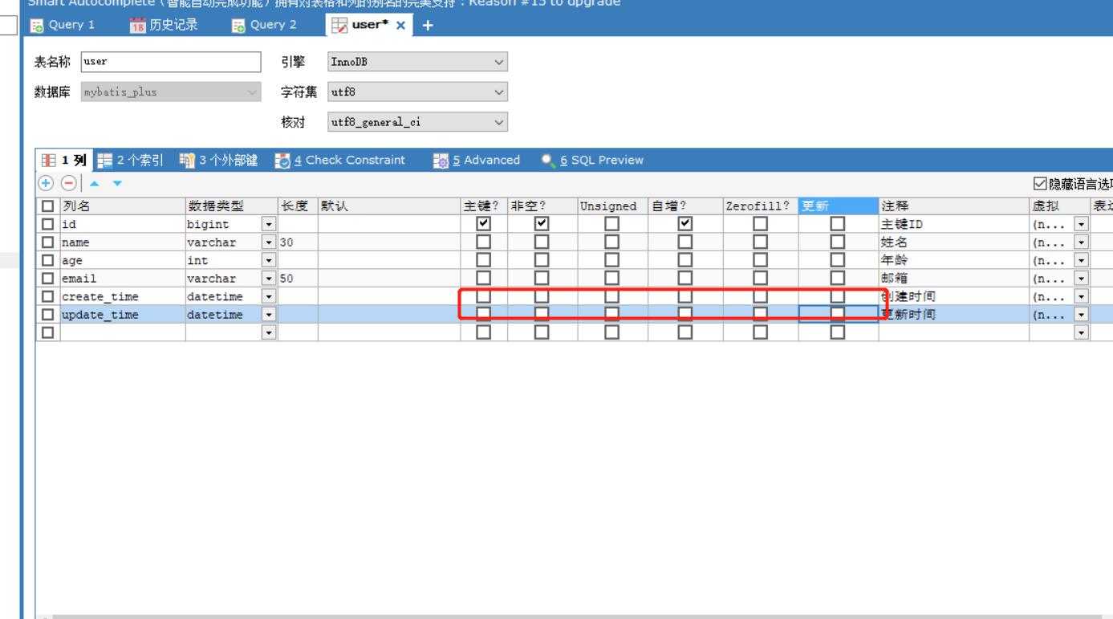The width and height of the screenshot is (1113, 619).
Task: Click the 表名称 input field
Action: click(x=171, y=63)
